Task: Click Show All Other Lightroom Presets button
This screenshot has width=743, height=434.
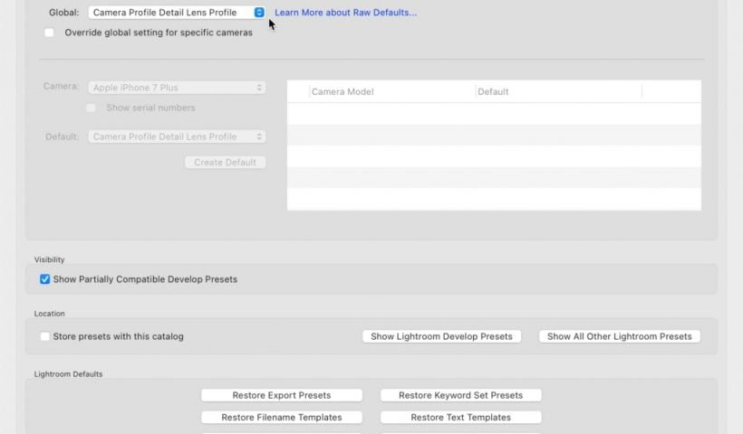Action: pos(619,336)
